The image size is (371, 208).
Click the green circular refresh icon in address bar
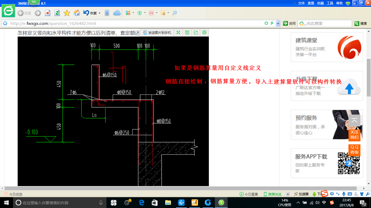266,23
